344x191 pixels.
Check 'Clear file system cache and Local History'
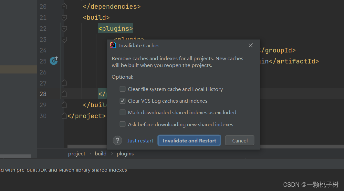coord(122,89)
